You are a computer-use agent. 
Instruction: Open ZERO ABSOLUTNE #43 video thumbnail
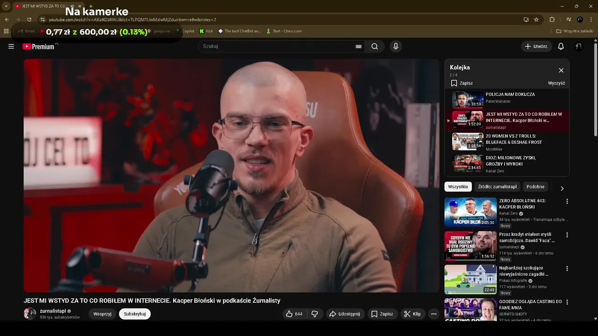(470, 212)
